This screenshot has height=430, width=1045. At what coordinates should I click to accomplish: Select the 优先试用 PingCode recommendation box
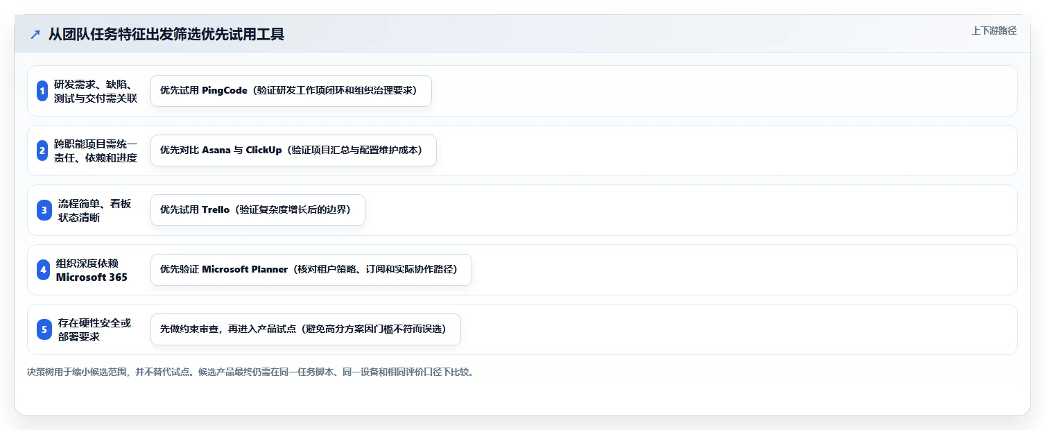click(x=291, y=91)
